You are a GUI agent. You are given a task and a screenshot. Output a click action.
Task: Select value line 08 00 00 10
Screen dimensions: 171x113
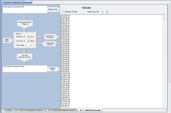[65, 106]
